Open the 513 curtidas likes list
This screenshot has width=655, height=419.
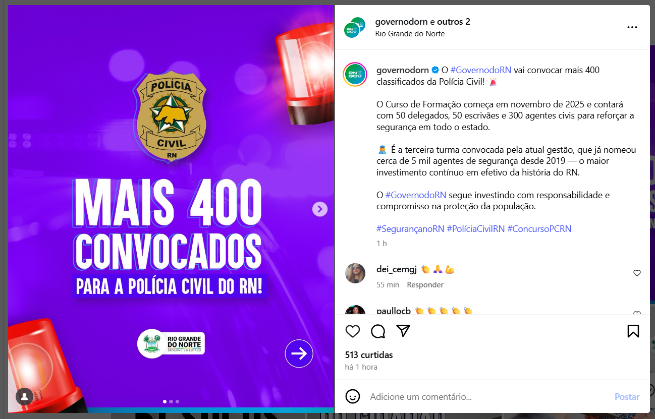point(369,355)
